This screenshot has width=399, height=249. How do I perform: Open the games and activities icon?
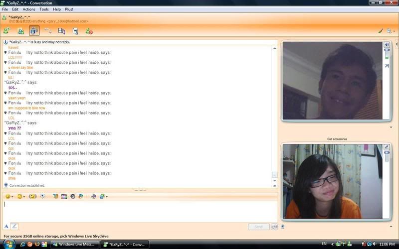pos(75,31)
